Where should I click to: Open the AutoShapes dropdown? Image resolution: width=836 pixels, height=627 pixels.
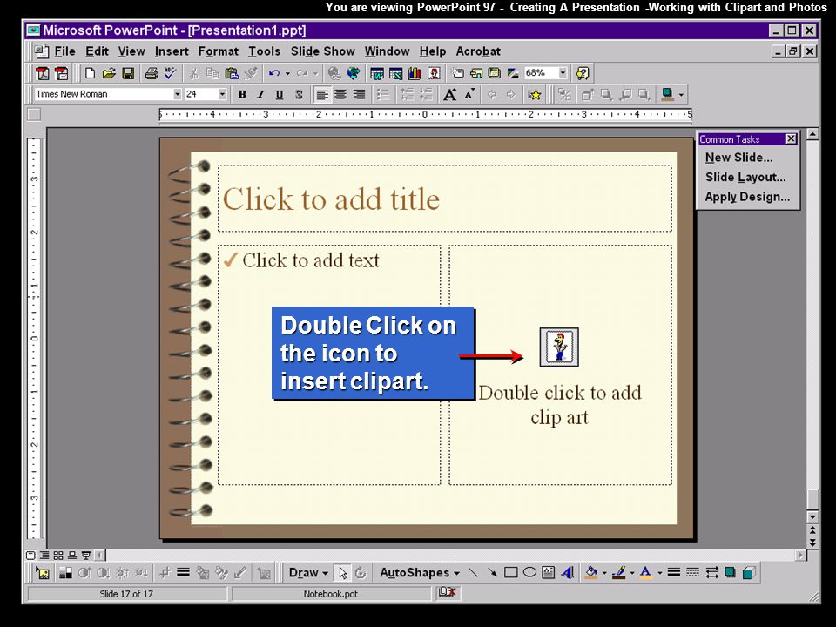pos(420,573)
